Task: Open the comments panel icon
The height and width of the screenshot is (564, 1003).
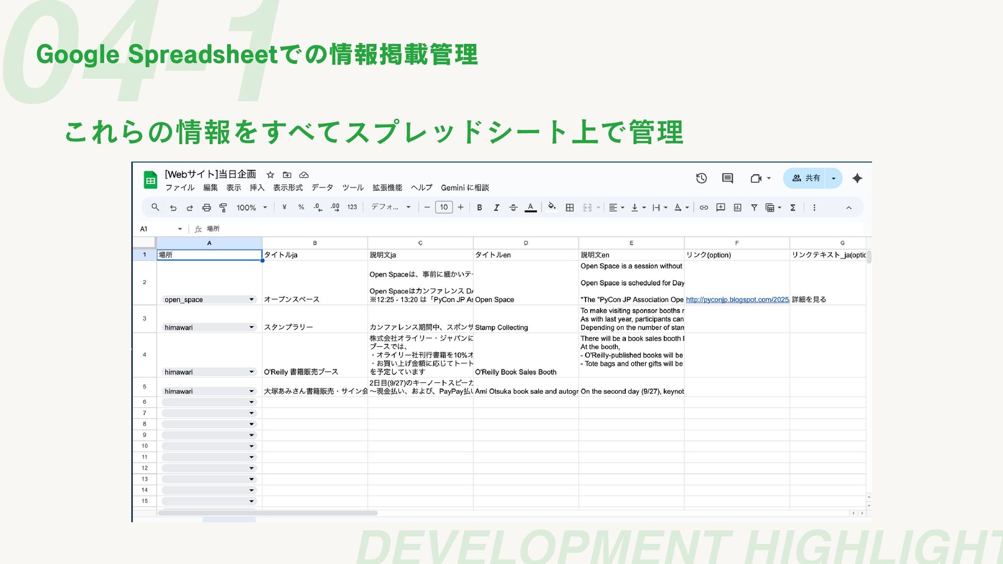Action: click(x=727, y=178)
